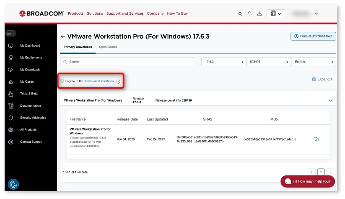The width and height of the screenshot is (345, 199).
Task: Collapse the VMware Workstation Pro release section
Action: (330, 101)
